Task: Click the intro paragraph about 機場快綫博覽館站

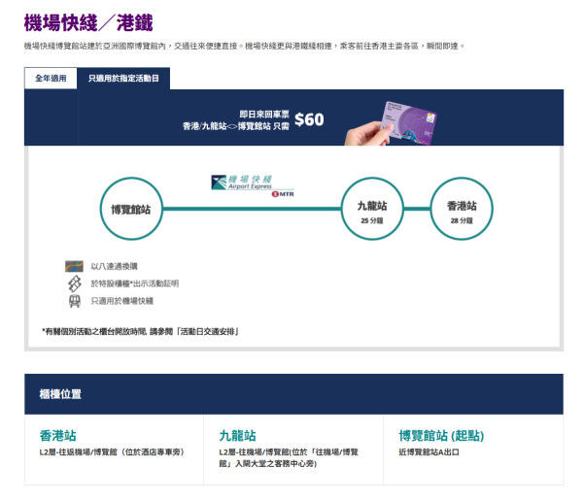Action: [244, 46]
